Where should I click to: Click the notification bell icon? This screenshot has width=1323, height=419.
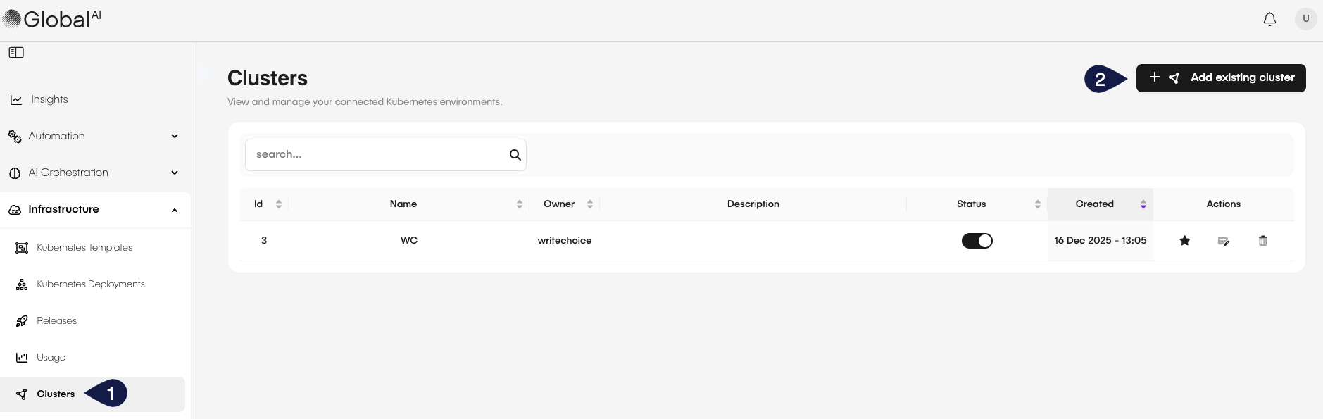point(1269,19)
